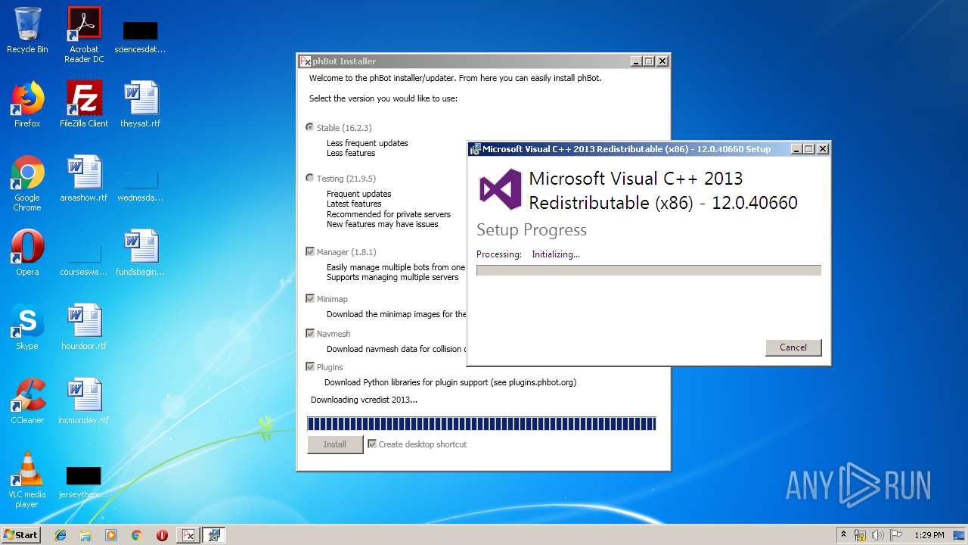The height and width of the screenshot is (545, 968).
Task: Cancel the Visual C++ setup
Action: pos(793,347)
